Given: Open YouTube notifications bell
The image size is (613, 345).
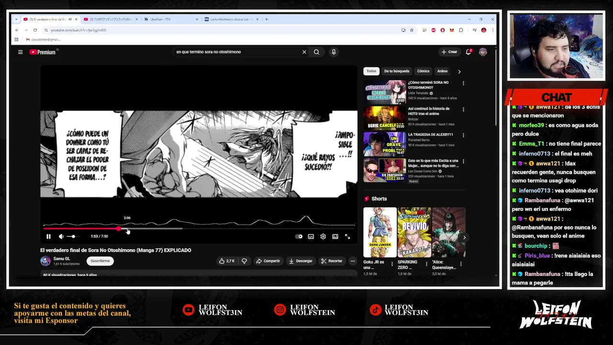Looking at the screenshot, I should 468,52.
